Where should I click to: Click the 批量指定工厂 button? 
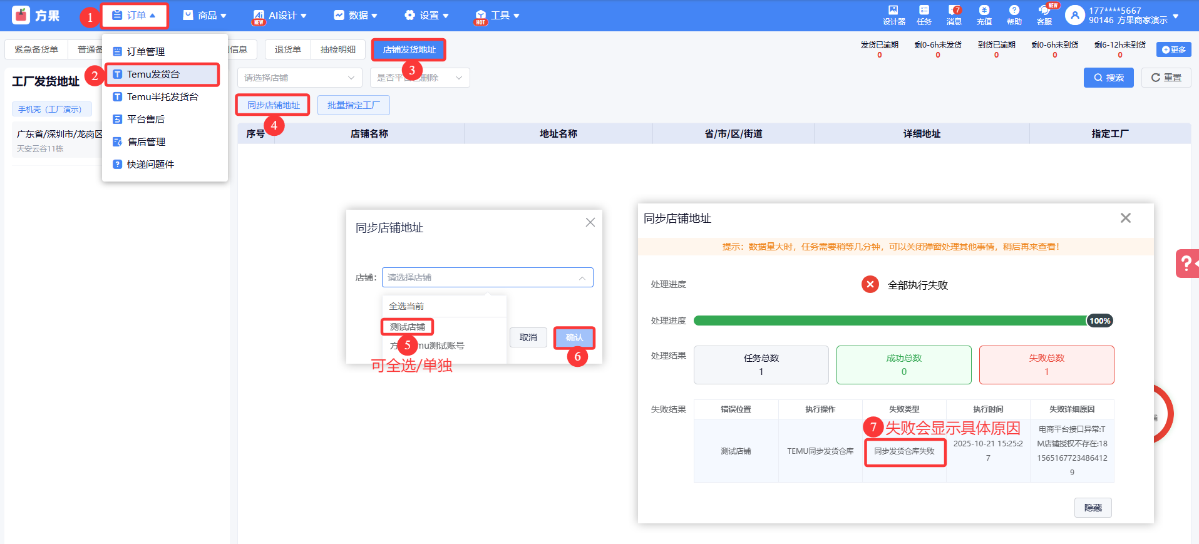pos(353,105)
